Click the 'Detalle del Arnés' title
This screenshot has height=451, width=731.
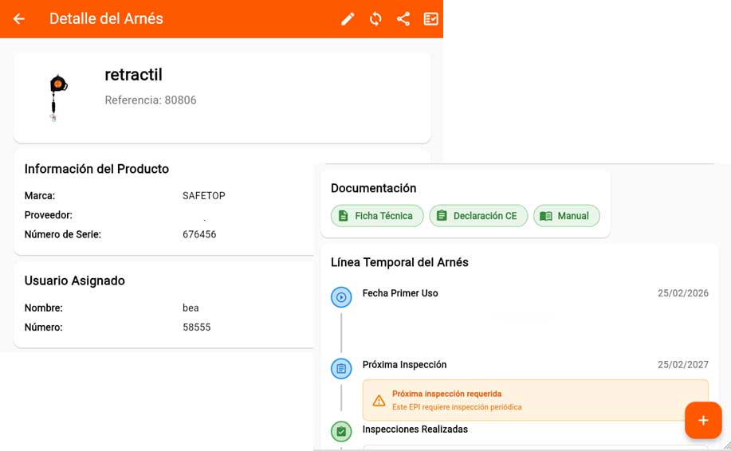pyautogui.click(x=106, y=18)
